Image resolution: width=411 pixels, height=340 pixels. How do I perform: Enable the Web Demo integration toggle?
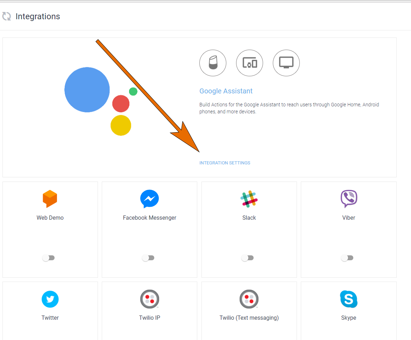(x=49, y=258)
